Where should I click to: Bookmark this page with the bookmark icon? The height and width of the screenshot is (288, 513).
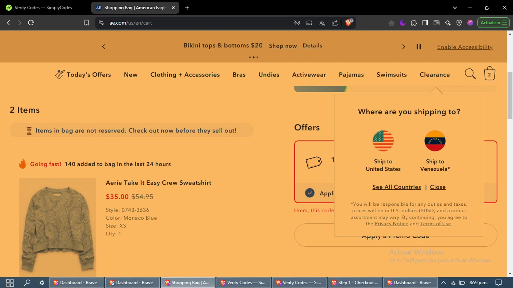[87, 23]
